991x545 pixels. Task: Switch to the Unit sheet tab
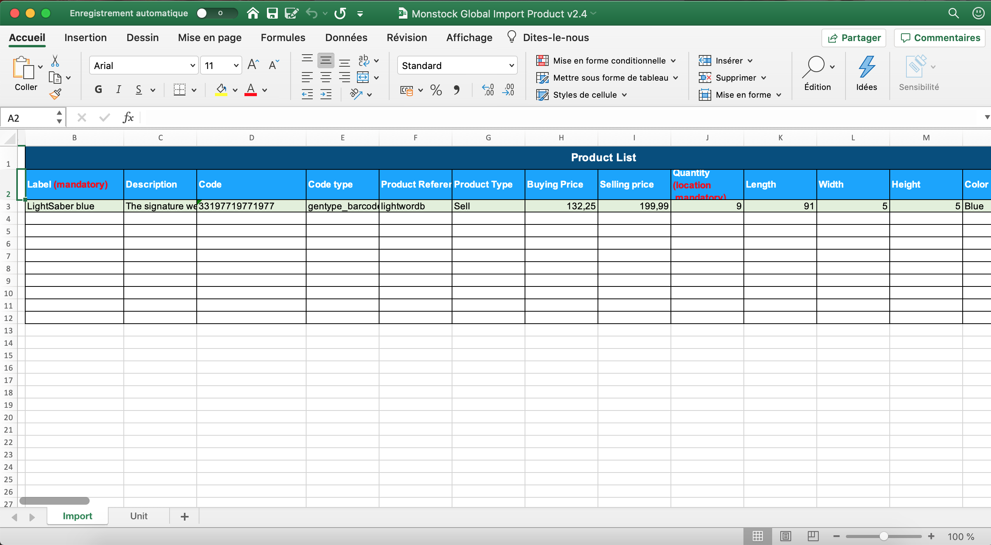[x=139, y=516]
